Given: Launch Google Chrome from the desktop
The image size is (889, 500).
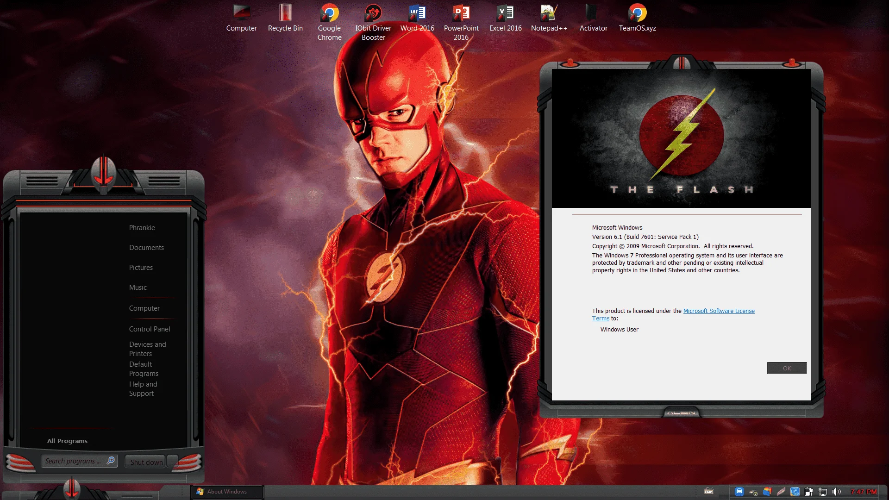Looking at the screenshot, I should click(x=329, y=22).
